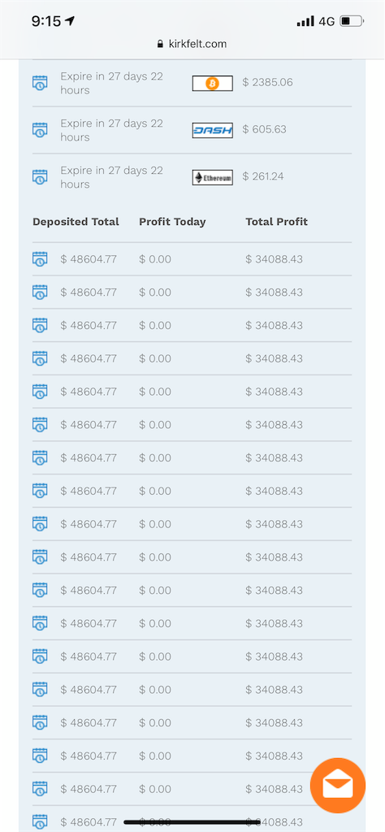The width and height of the screenshot is (385, 832).
Task: Tap the battery indicator in status bar
Action: (351, 21)
